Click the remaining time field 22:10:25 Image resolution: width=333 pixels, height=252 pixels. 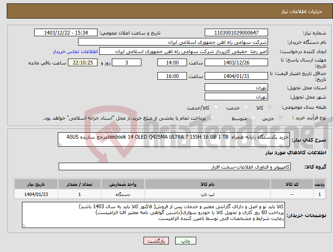tap(83, 62)
